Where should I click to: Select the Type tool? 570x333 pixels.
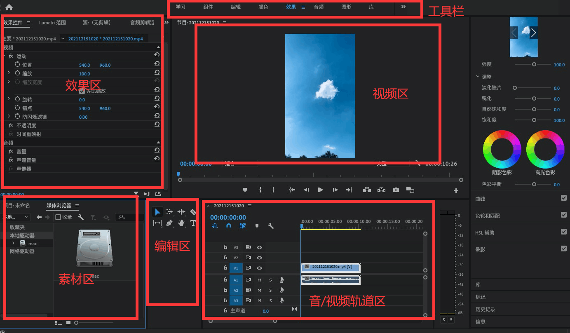[193, 223]
